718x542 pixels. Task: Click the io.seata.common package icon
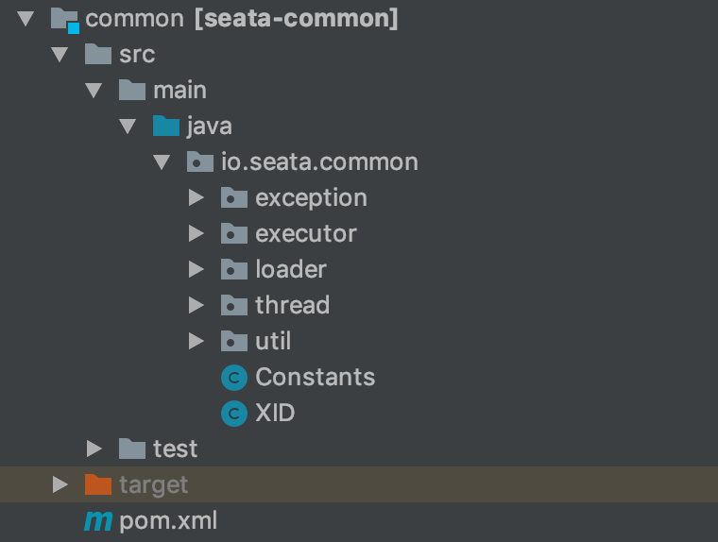tap(199, 161)
